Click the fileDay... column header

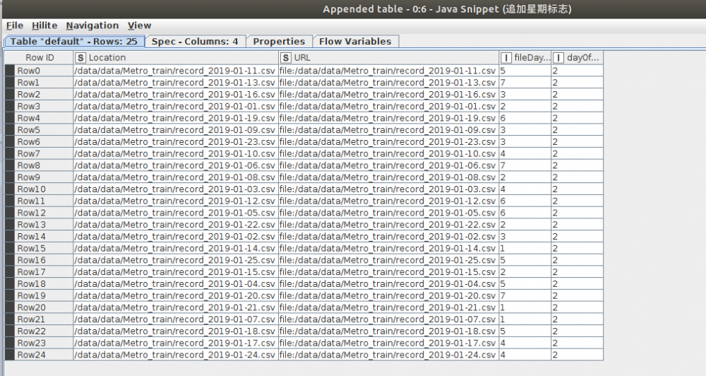525,58
